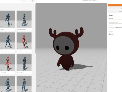Uncheck the In Place checkbox
The width and height of the screenshot is (122, 92).
coord(109,34)
